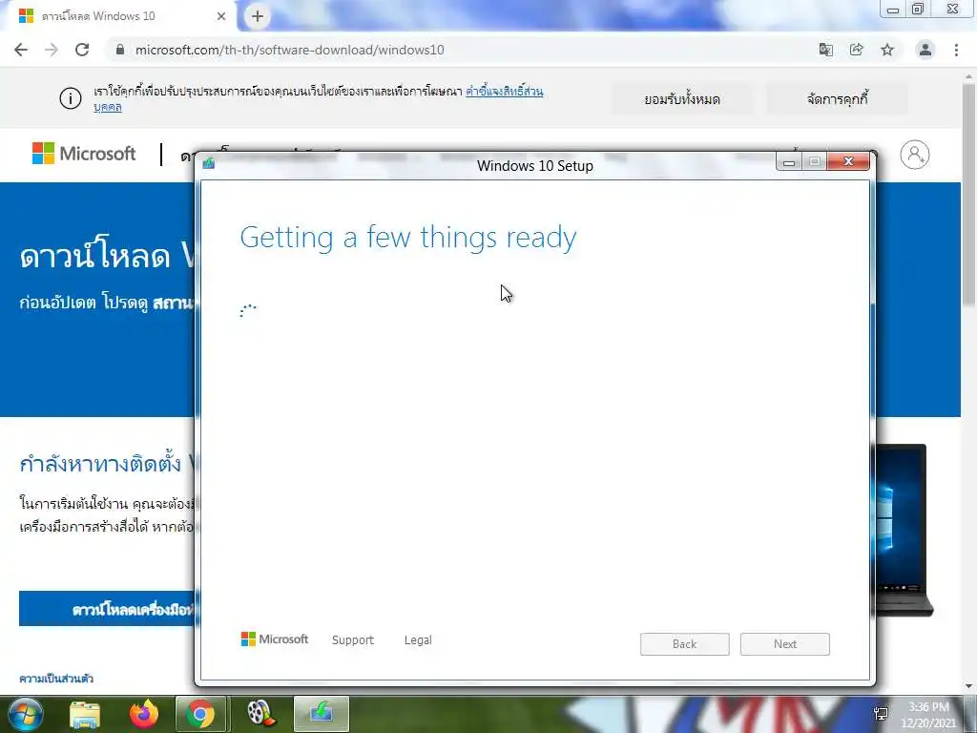977x733 pixels.
Task: Launch Firefox from the taskbar
Action: click(x=144, y=714)
